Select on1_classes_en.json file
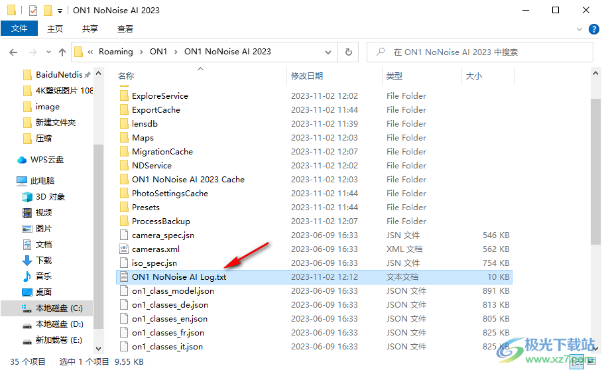The image size is (602, 370). (x=170, y=318)
